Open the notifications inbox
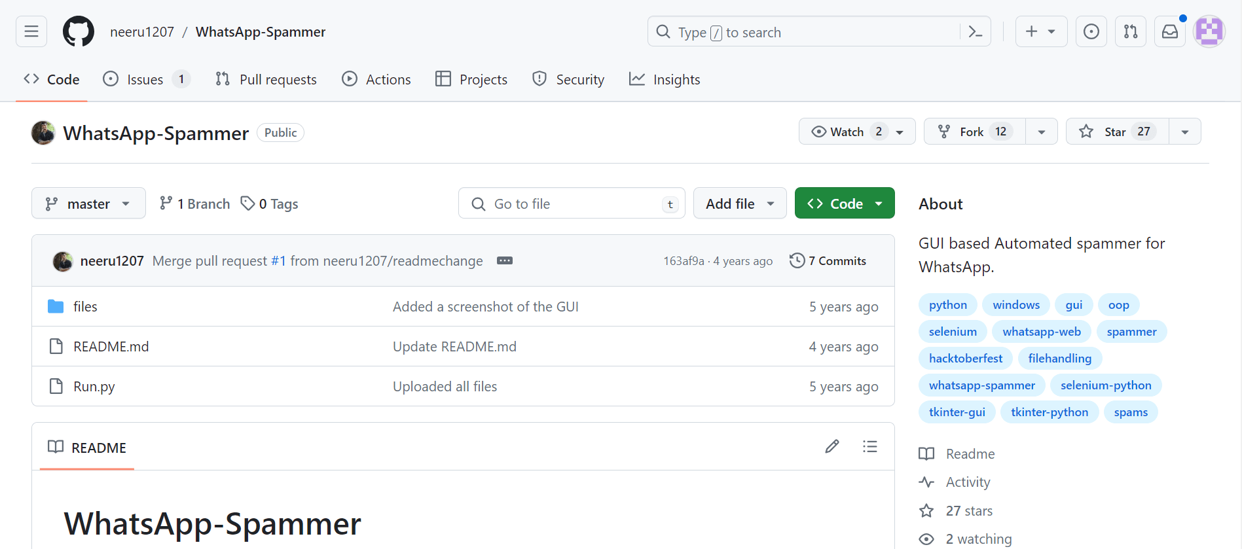Screen dimensions: 1242x549 (1169, 31)
